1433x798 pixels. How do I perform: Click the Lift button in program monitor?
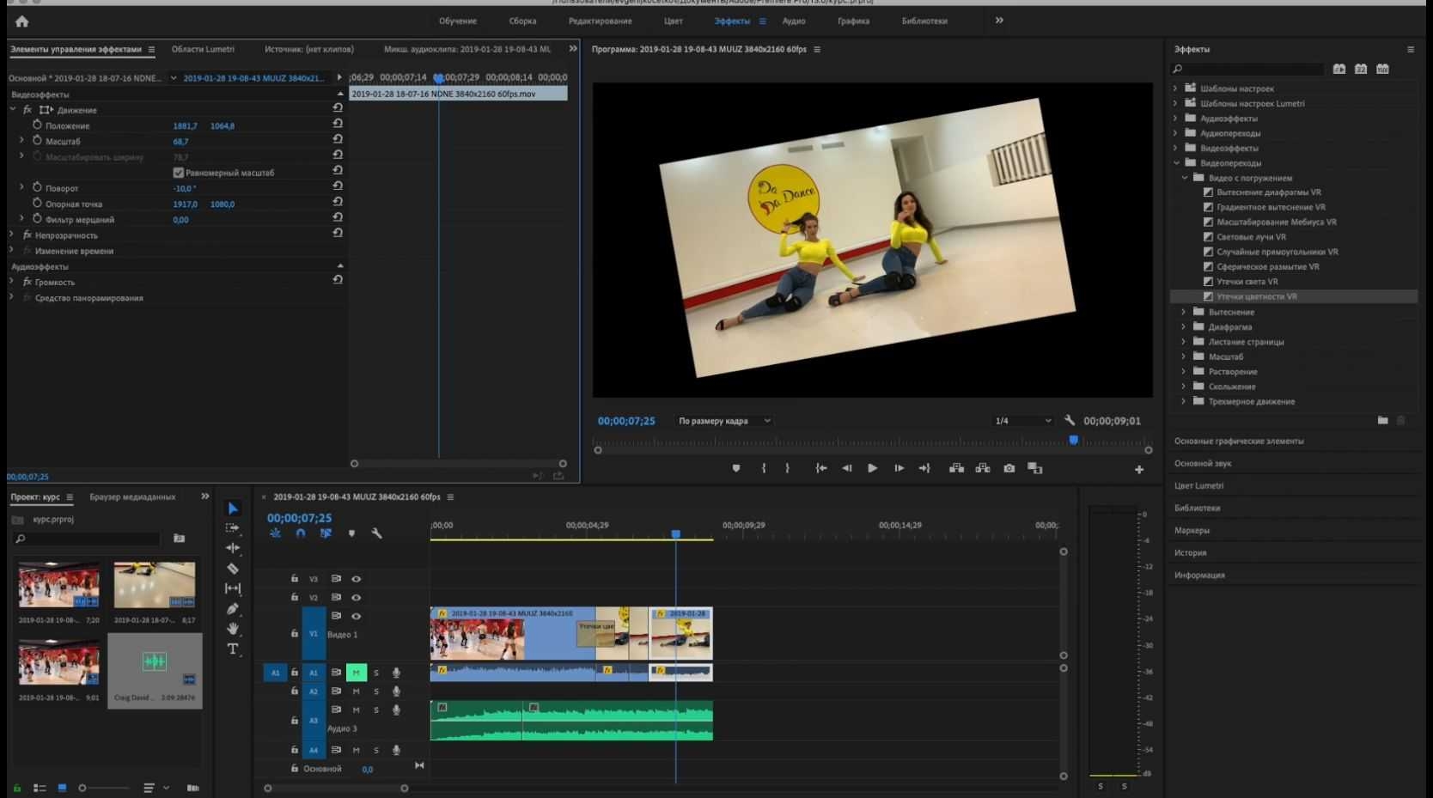coord(956,468)
